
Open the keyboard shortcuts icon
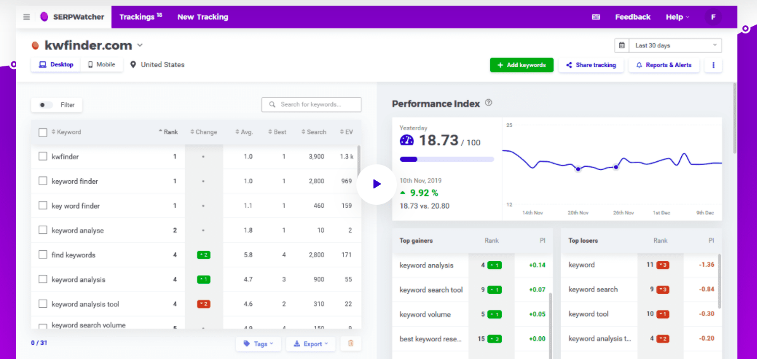(596, 17)
